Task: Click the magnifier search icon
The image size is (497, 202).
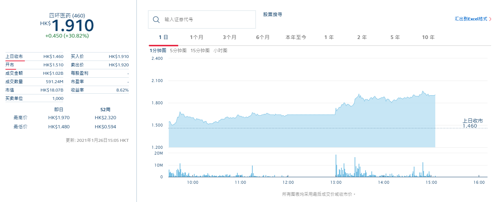Action: 156,20
